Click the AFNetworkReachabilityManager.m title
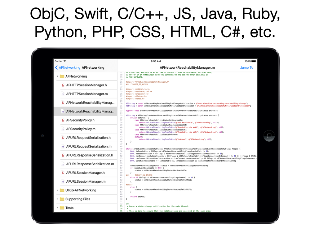310x233 pixels. pyautogui.click(x=187, y=67)
